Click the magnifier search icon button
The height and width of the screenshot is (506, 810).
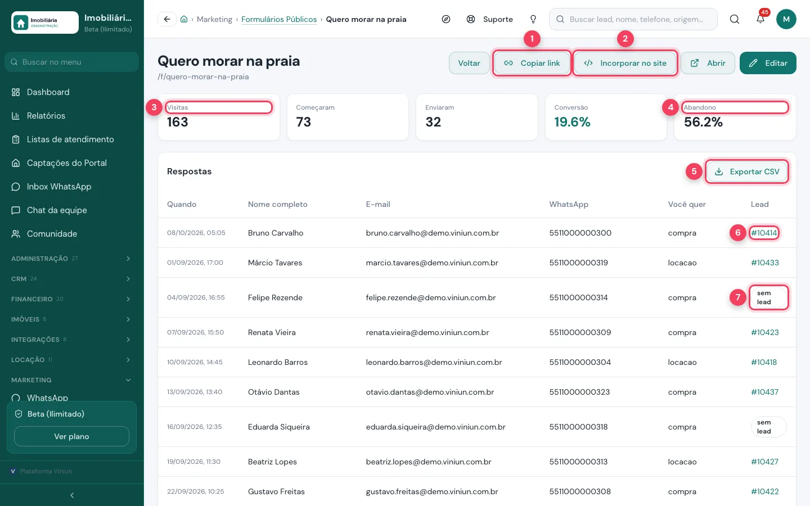(x=735, y=19)
